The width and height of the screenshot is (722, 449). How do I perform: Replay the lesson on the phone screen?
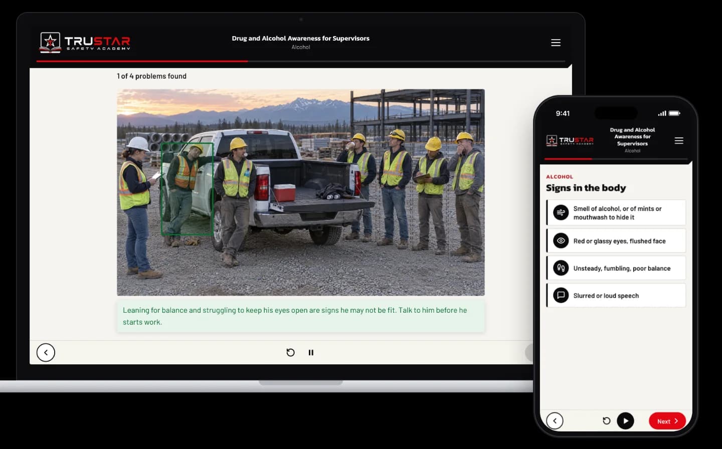[x=606, y=421]
